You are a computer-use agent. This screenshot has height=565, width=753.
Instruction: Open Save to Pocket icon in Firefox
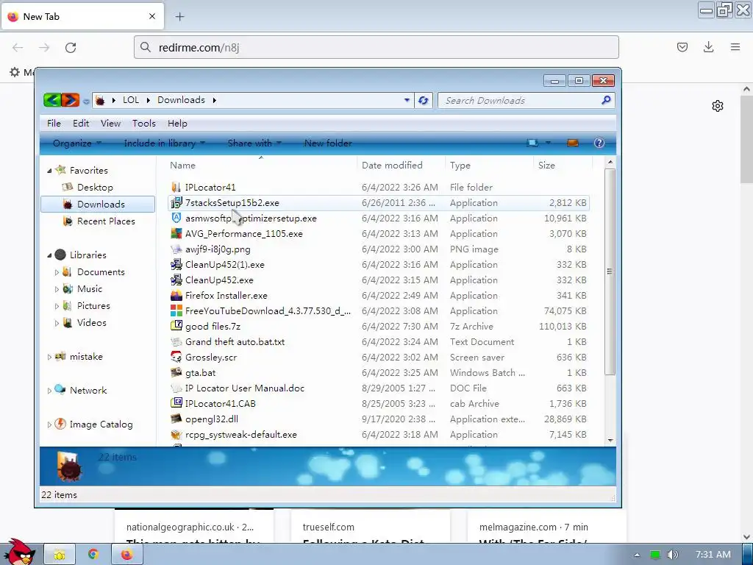coord(682,46)
